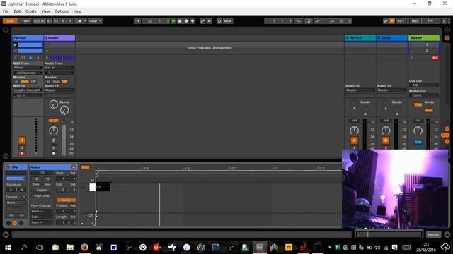Click the 2 Audio Send A knob

click(54, 104)
